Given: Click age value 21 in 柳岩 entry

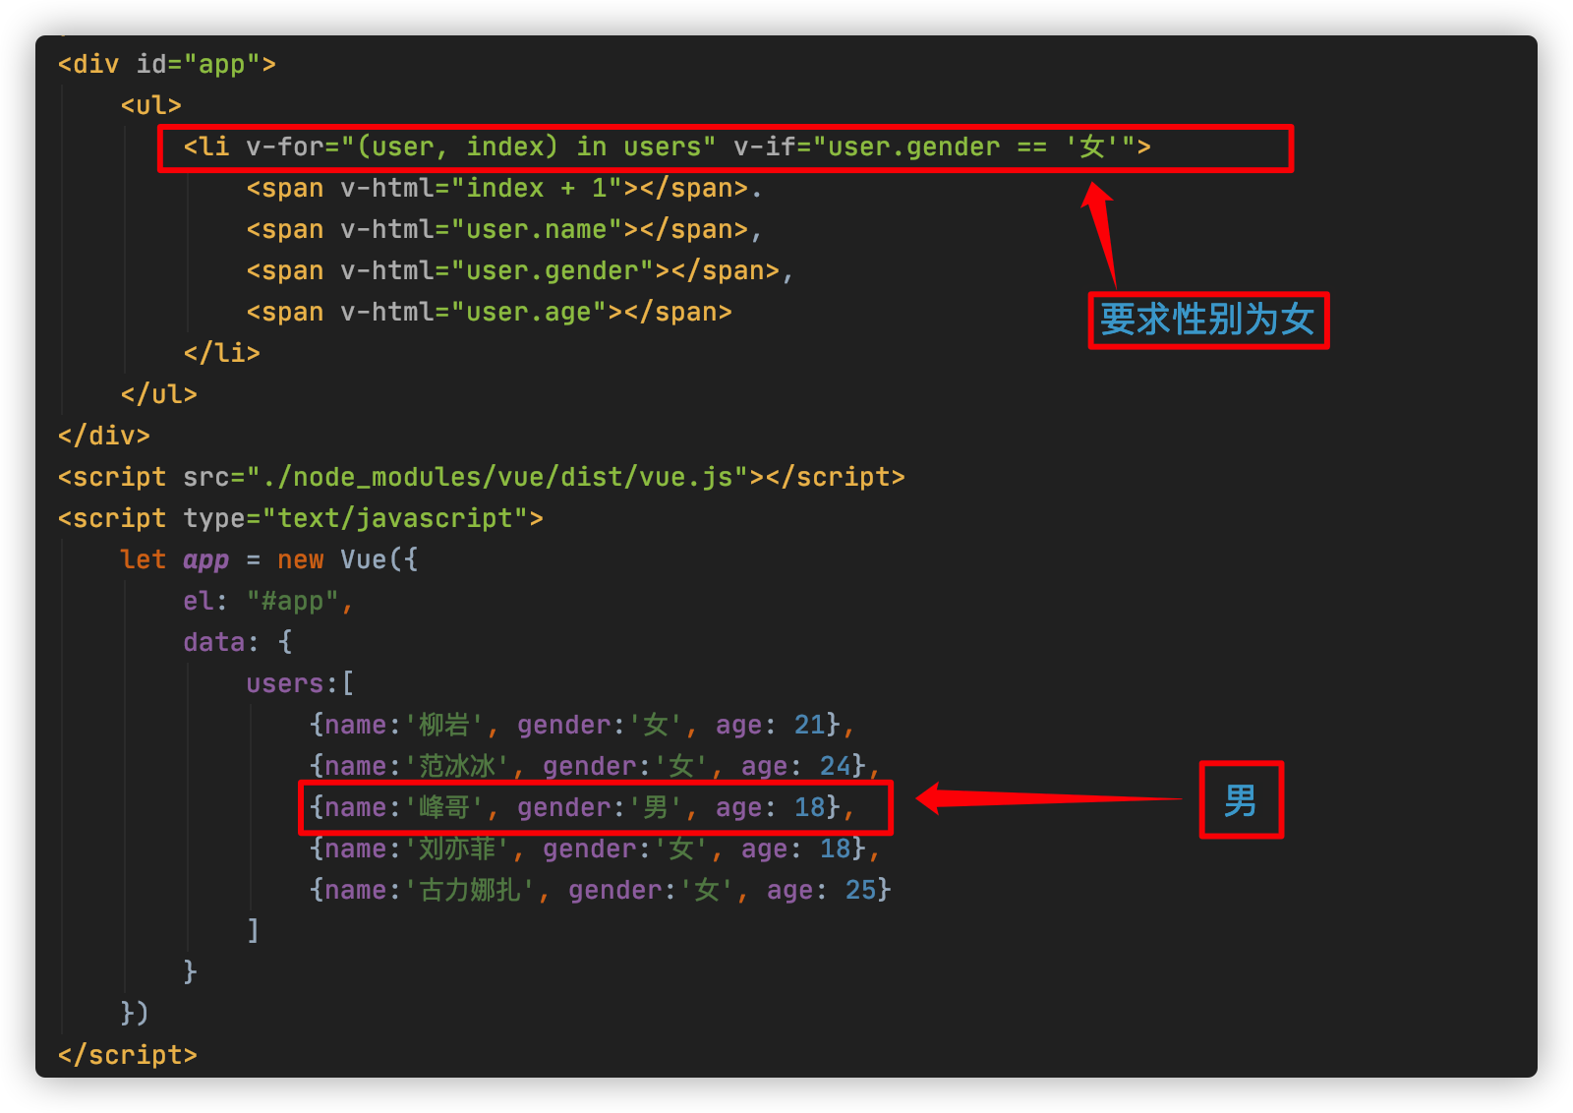Looking at the screenshot, I should [x=810, y=725].
